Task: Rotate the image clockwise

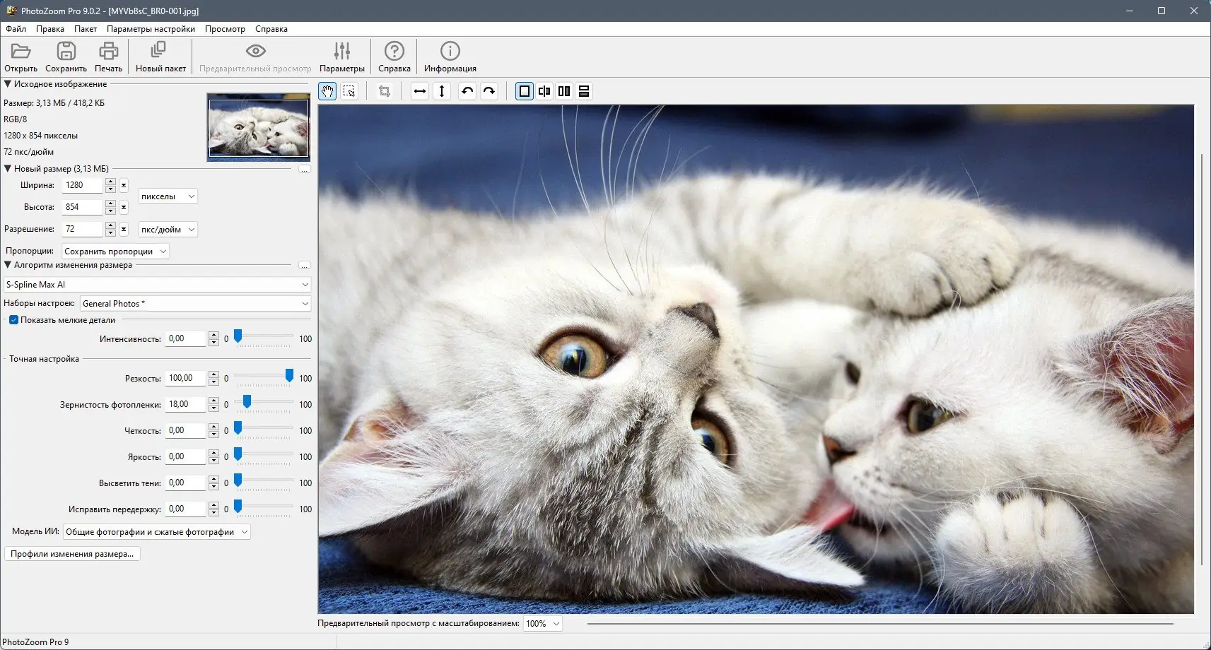Action: (489, 91)
